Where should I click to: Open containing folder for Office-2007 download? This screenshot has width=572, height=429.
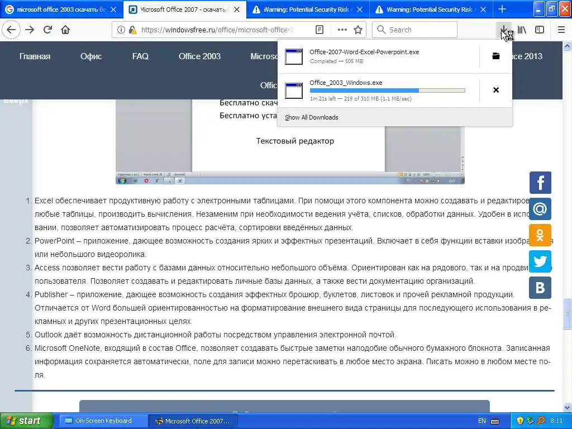[496, 56]
